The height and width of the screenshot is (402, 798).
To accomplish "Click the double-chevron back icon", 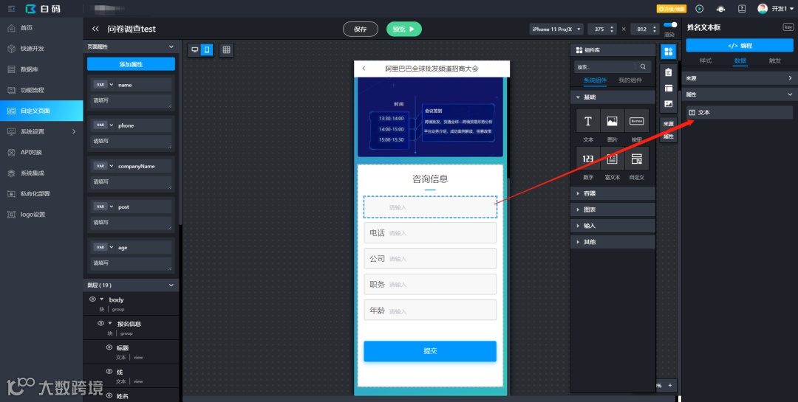I will click(95, 29).
